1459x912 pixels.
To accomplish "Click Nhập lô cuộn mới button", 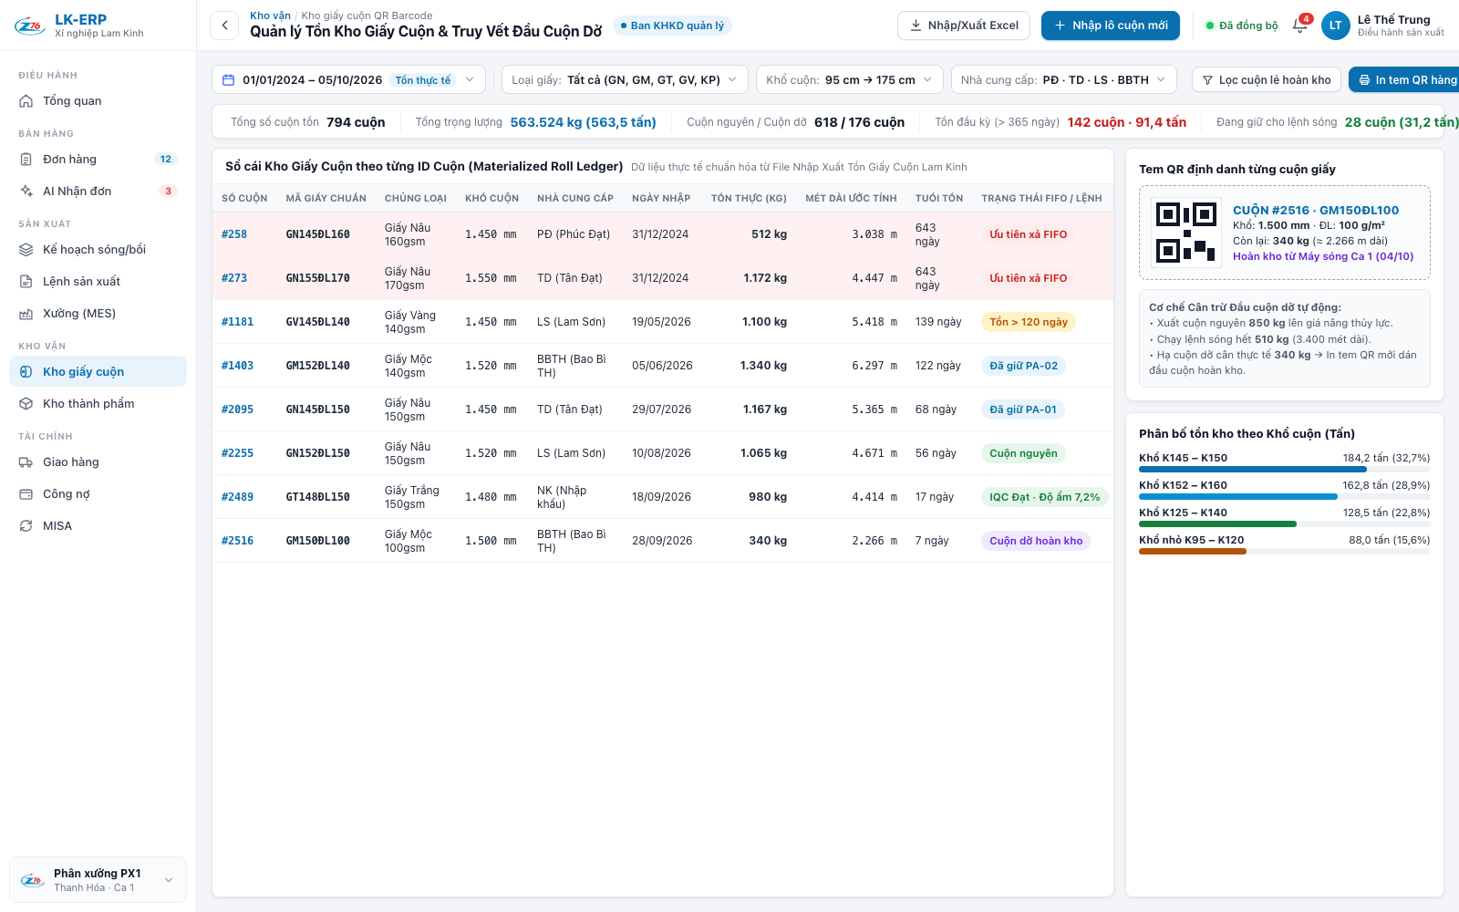I will [1110, 26].
